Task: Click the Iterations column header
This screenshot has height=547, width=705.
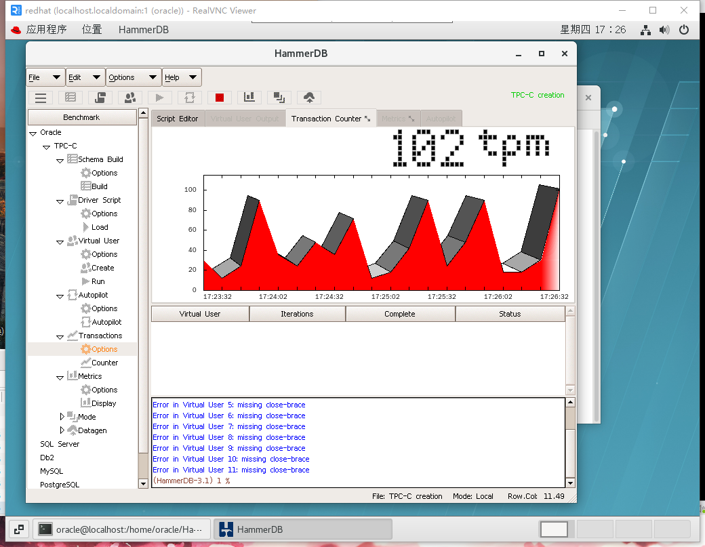Action: 297,314
